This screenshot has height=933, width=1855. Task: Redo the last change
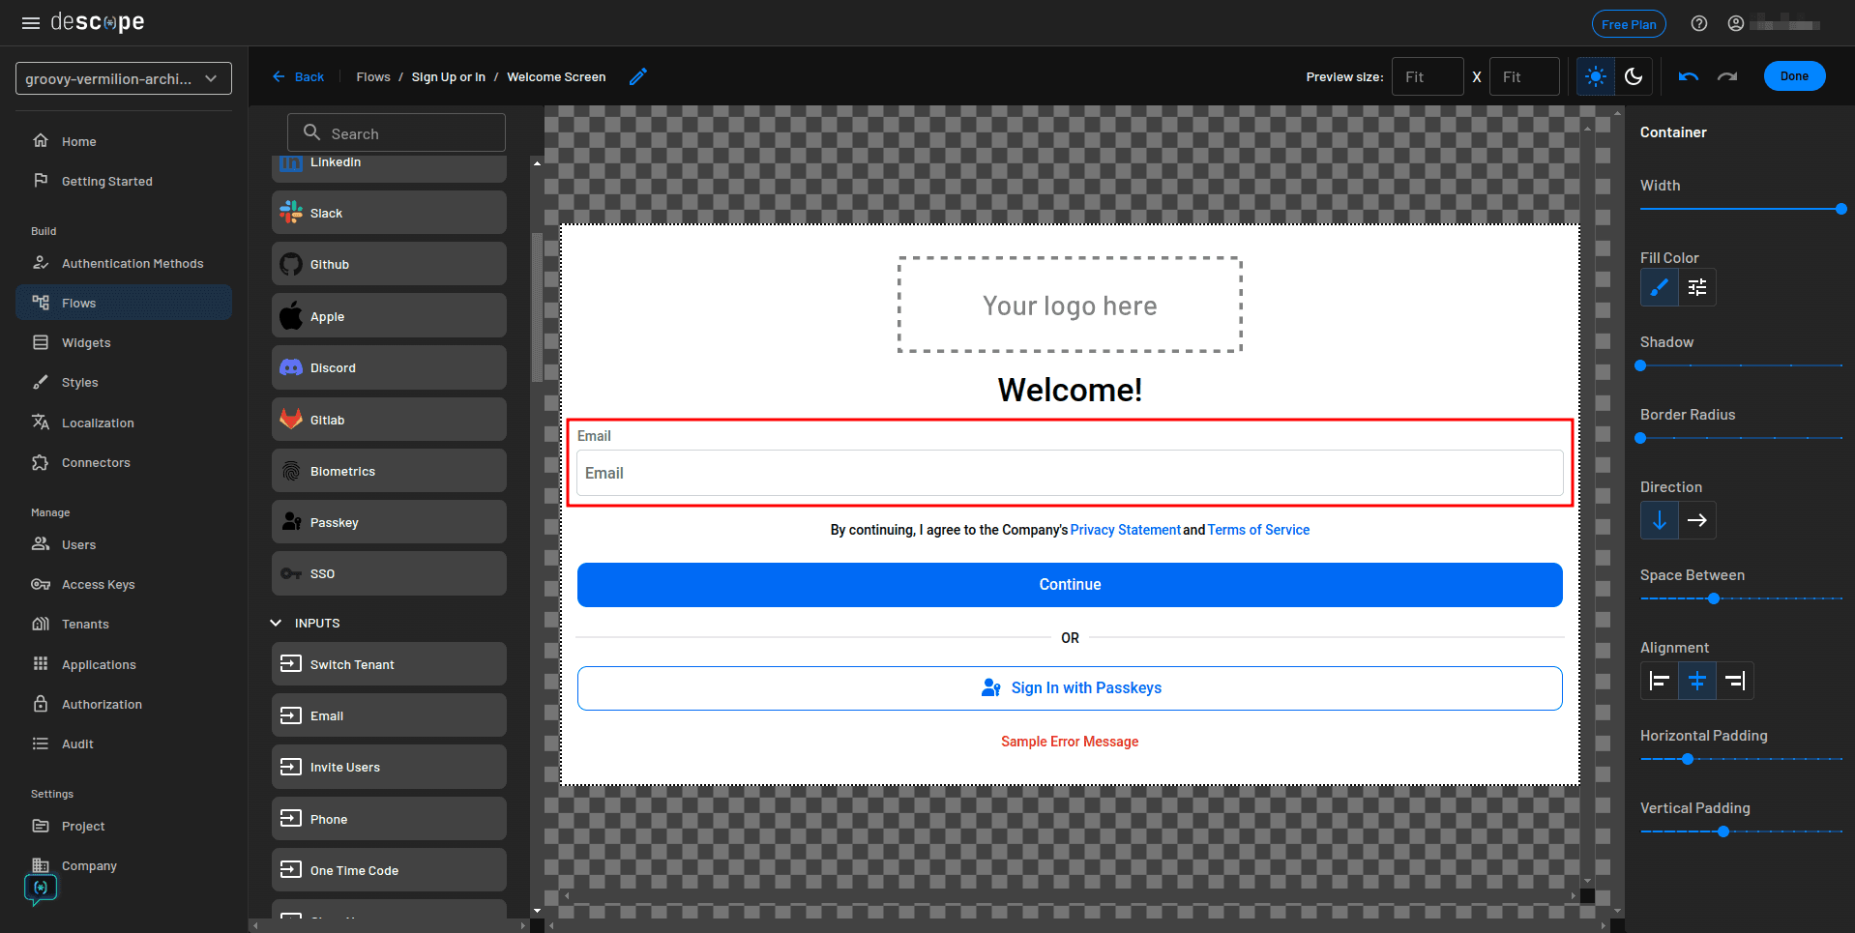coord(1728,75)
